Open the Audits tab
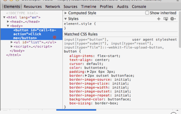The height and width of the screenshot is (114, 181). pos(122,7)
